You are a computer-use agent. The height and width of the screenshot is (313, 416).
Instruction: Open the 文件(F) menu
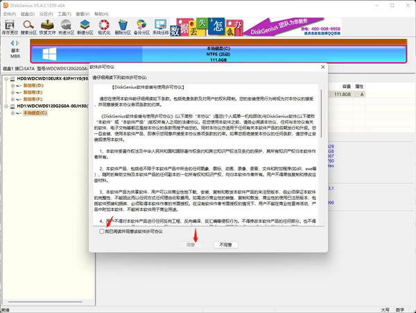(9, 14)
